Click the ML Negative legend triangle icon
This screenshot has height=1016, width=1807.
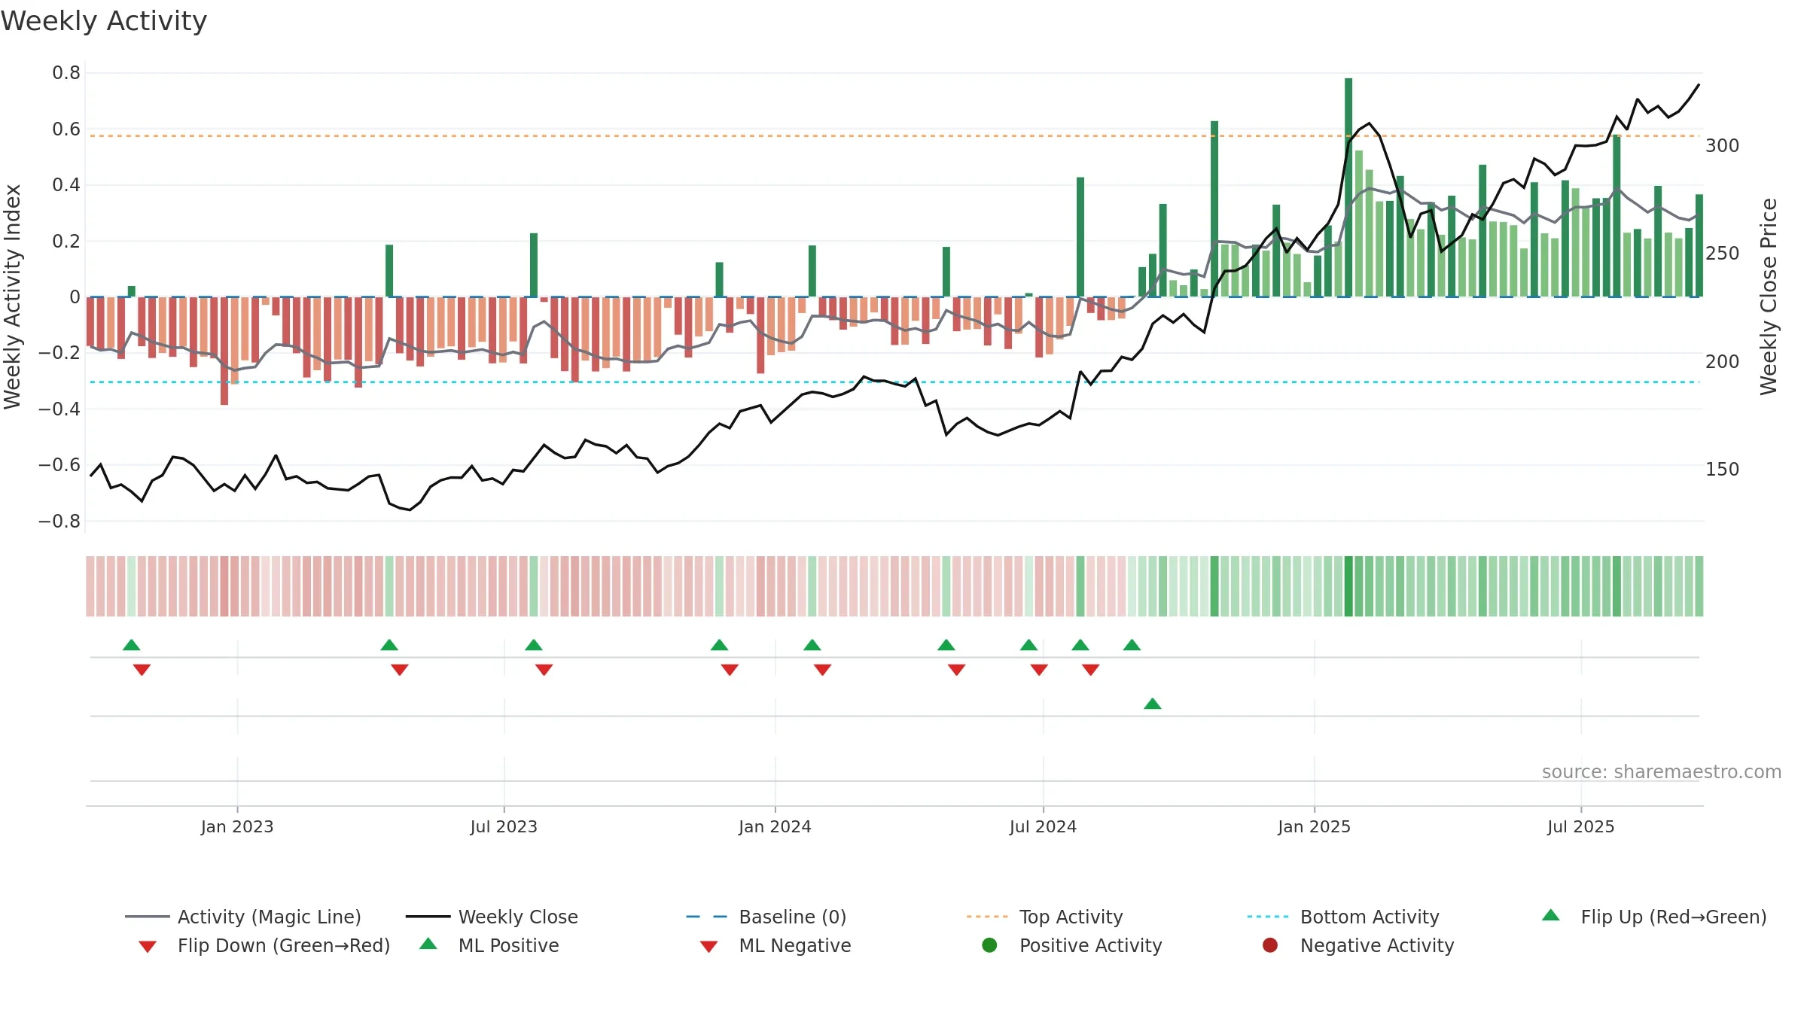point(709,947)
